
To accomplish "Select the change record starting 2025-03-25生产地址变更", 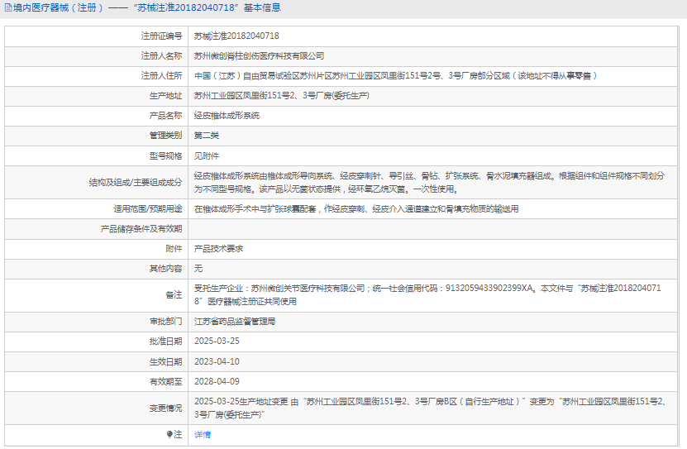I will [x=430, y=408].
